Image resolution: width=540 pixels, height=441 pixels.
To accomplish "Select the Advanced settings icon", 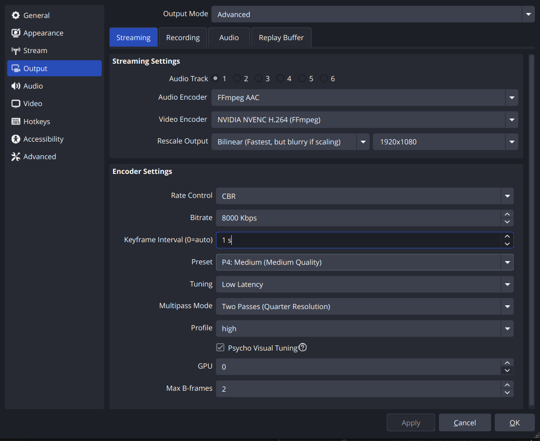I will coord(16,156).
